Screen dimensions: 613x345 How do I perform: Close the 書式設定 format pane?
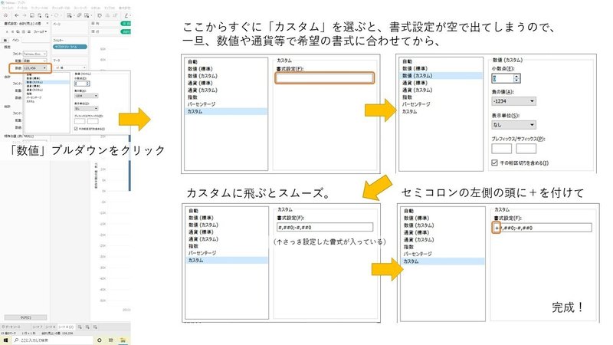(48, 24)
